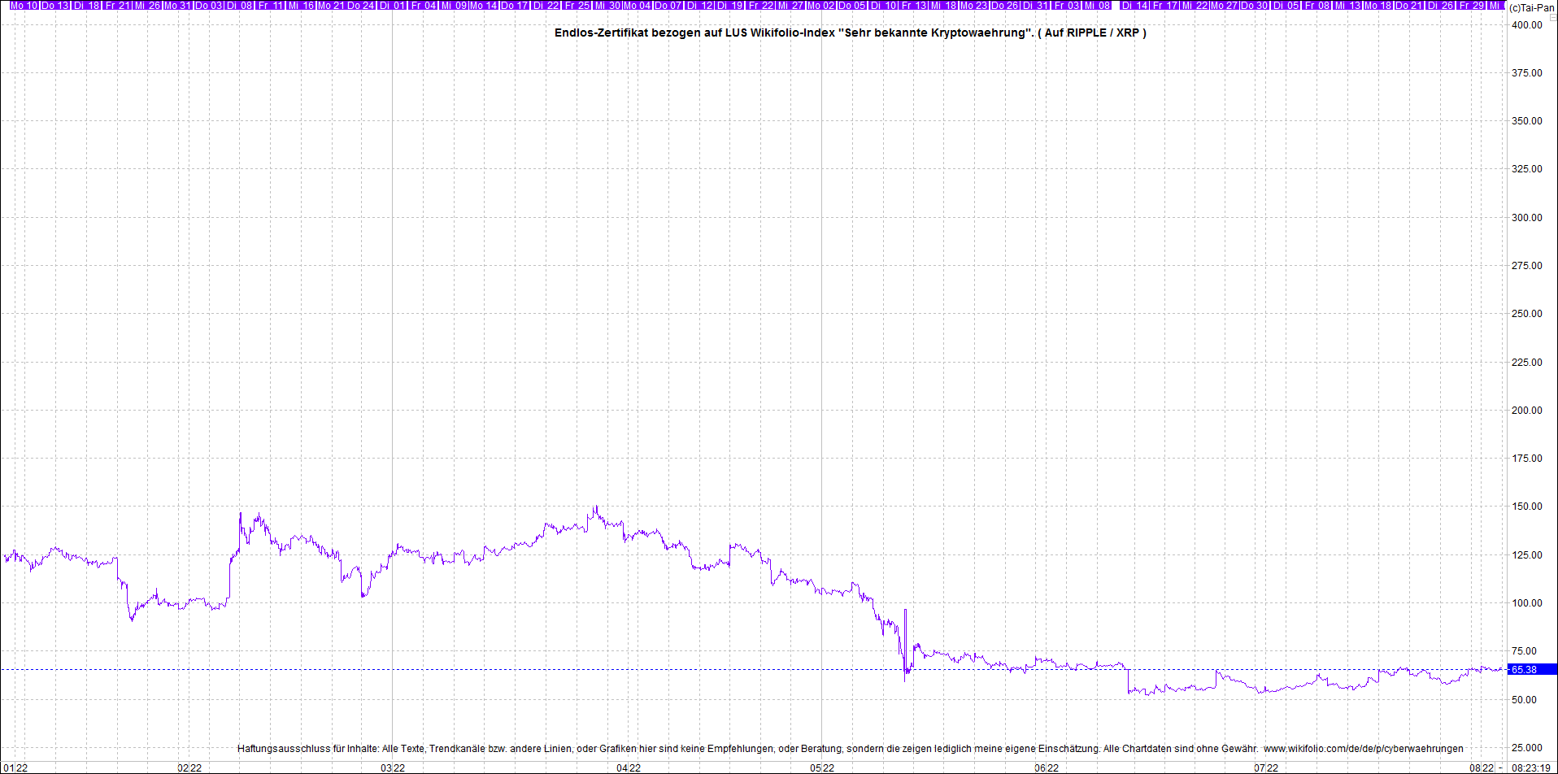The height and width of the screenshot is (774, 1558).
Task: Click the 02.22 month label on bottom axis
Action: tap(189, 767)
